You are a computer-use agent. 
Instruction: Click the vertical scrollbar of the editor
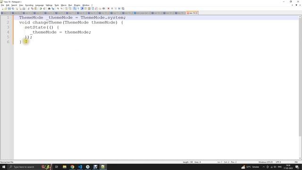click(300, 77)
